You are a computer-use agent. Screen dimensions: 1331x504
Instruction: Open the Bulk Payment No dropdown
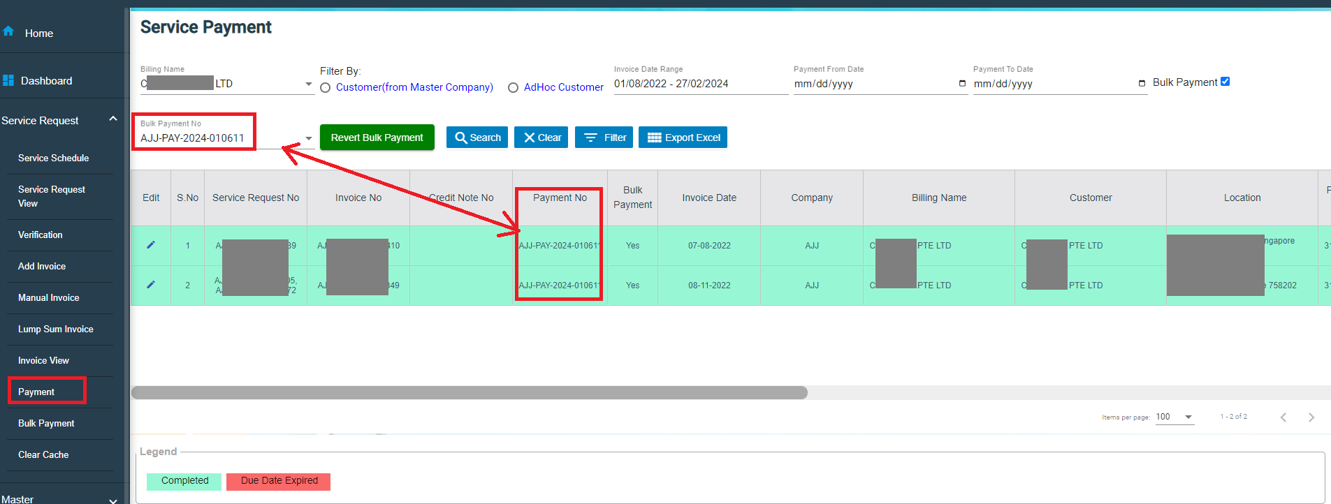point(308,138)
